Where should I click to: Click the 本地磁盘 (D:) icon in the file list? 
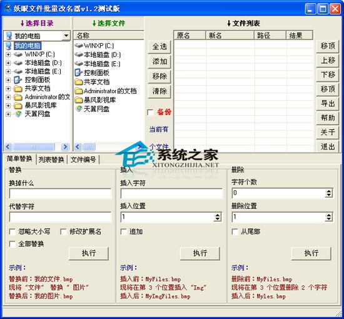point(79,54)
